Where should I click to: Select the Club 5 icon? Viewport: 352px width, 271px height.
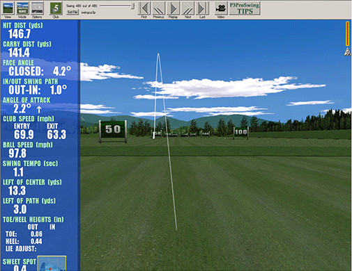click(56, 8)
